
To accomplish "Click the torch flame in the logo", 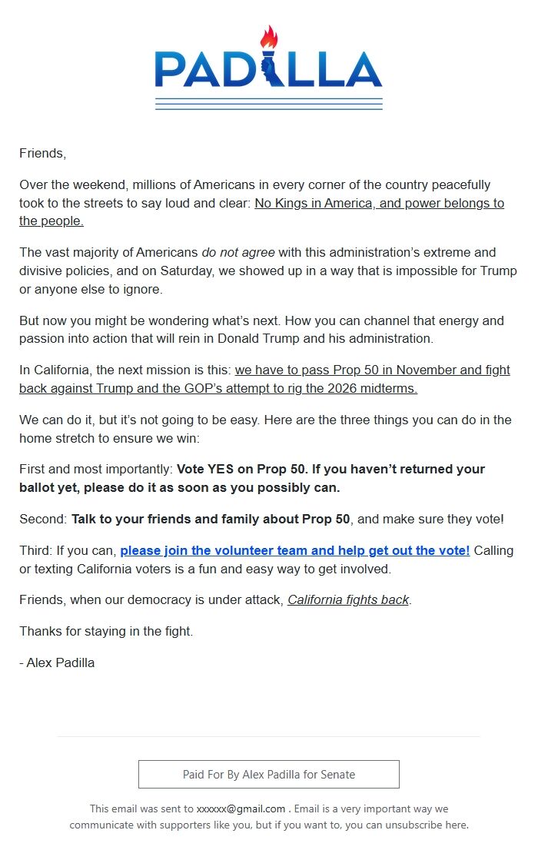I will click(268, 35).
